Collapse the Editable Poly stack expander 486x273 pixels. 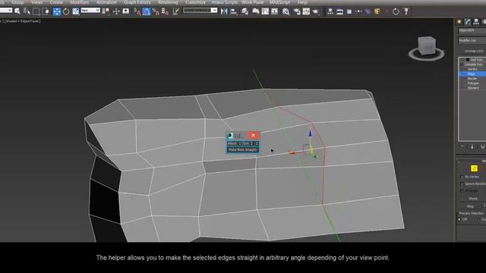[462, 64]
